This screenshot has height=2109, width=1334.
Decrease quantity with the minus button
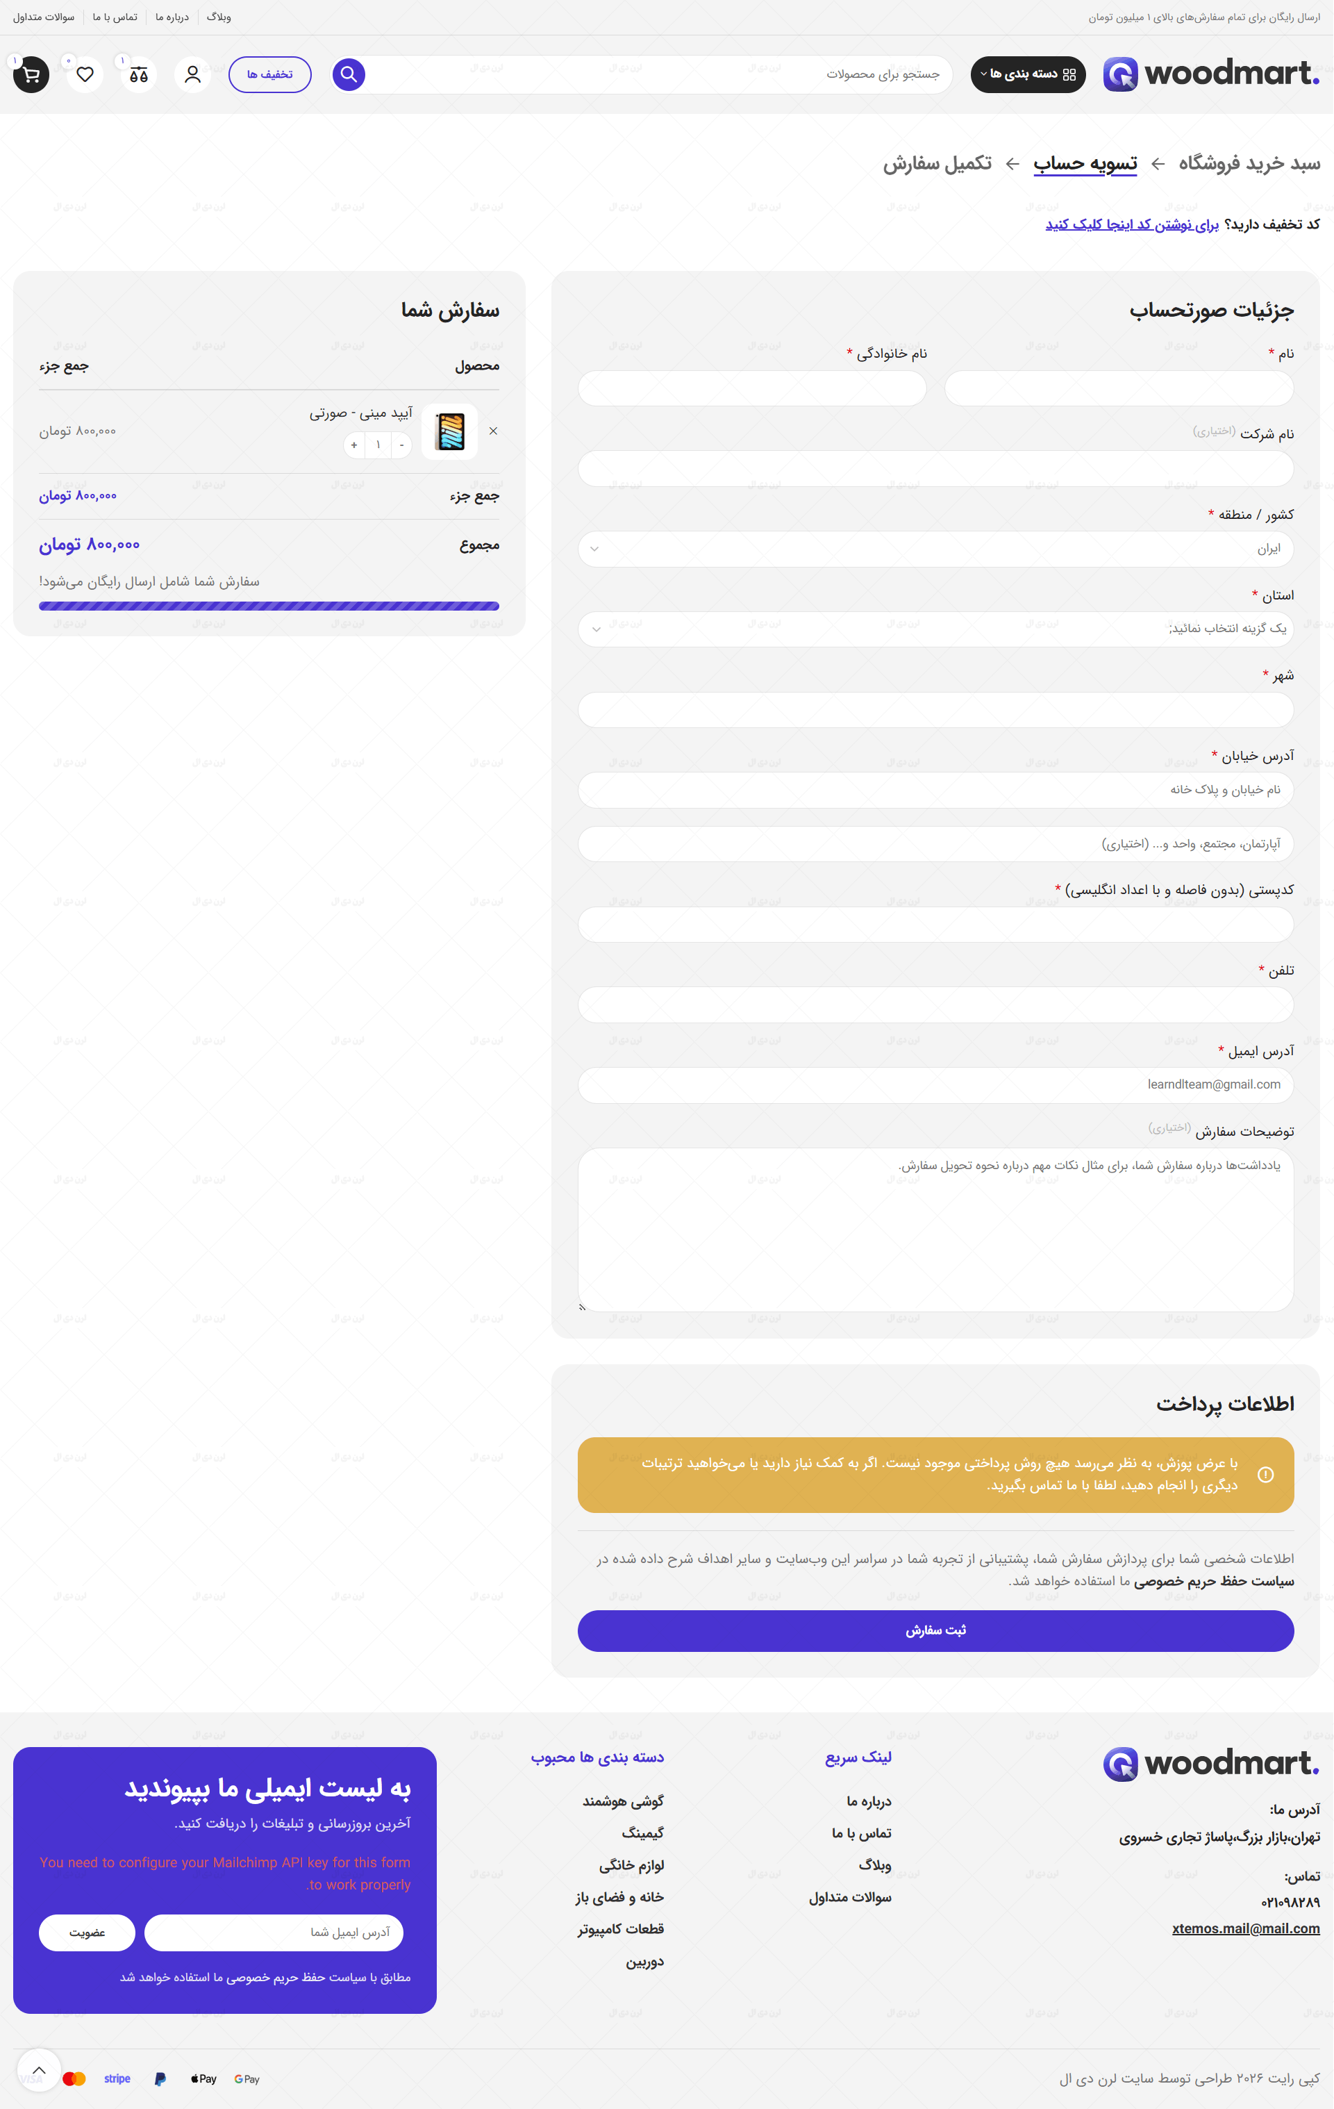[x=402, y=445]
